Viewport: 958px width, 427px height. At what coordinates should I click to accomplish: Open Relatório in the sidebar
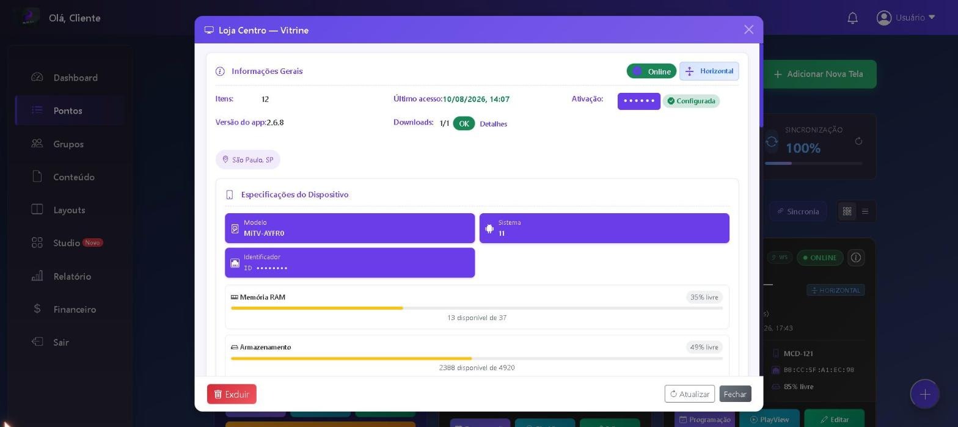pyautogui.click(x=70, y=276)
